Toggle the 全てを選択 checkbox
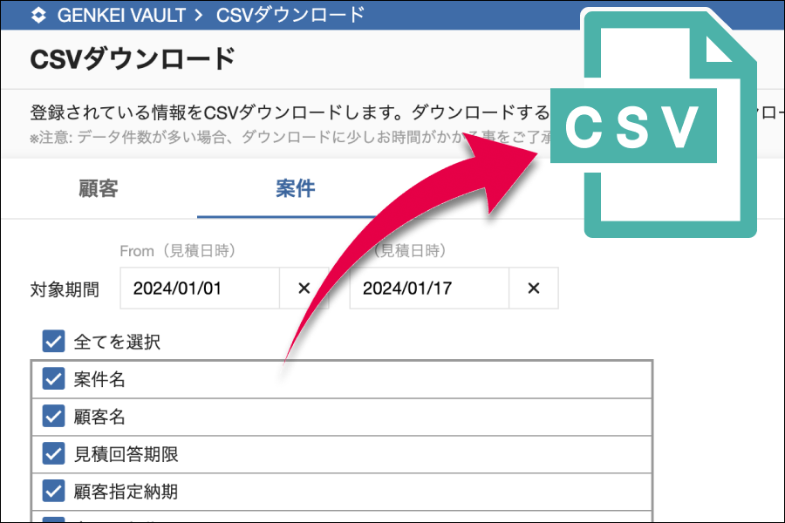This screenshot has width=785, height=523. [x=54, y=341]
